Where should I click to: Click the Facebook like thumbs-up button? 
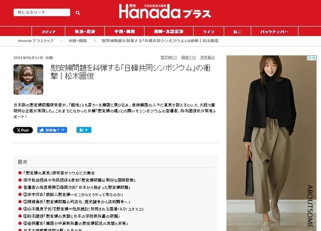pyautogui.click(x=52, y=130)
